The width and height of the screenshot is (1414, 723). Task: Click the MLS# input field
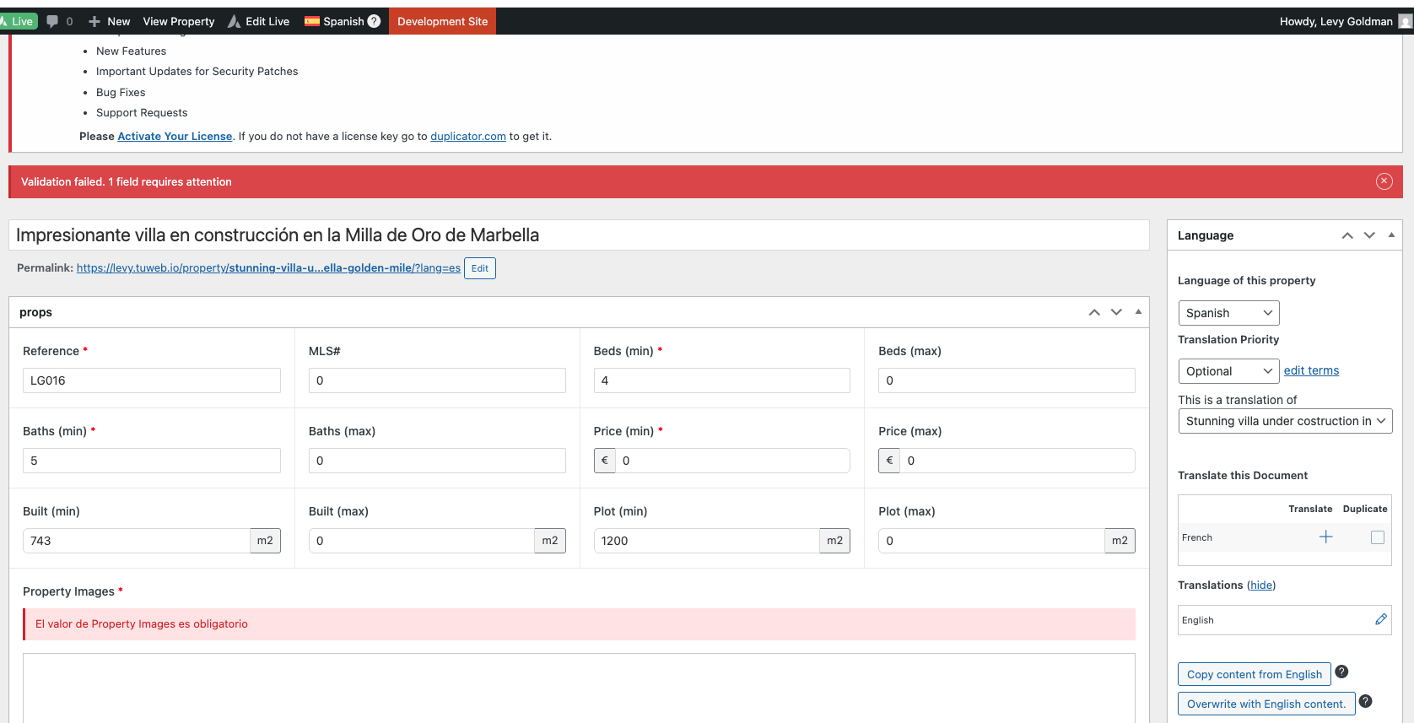(x=437, y=380)
